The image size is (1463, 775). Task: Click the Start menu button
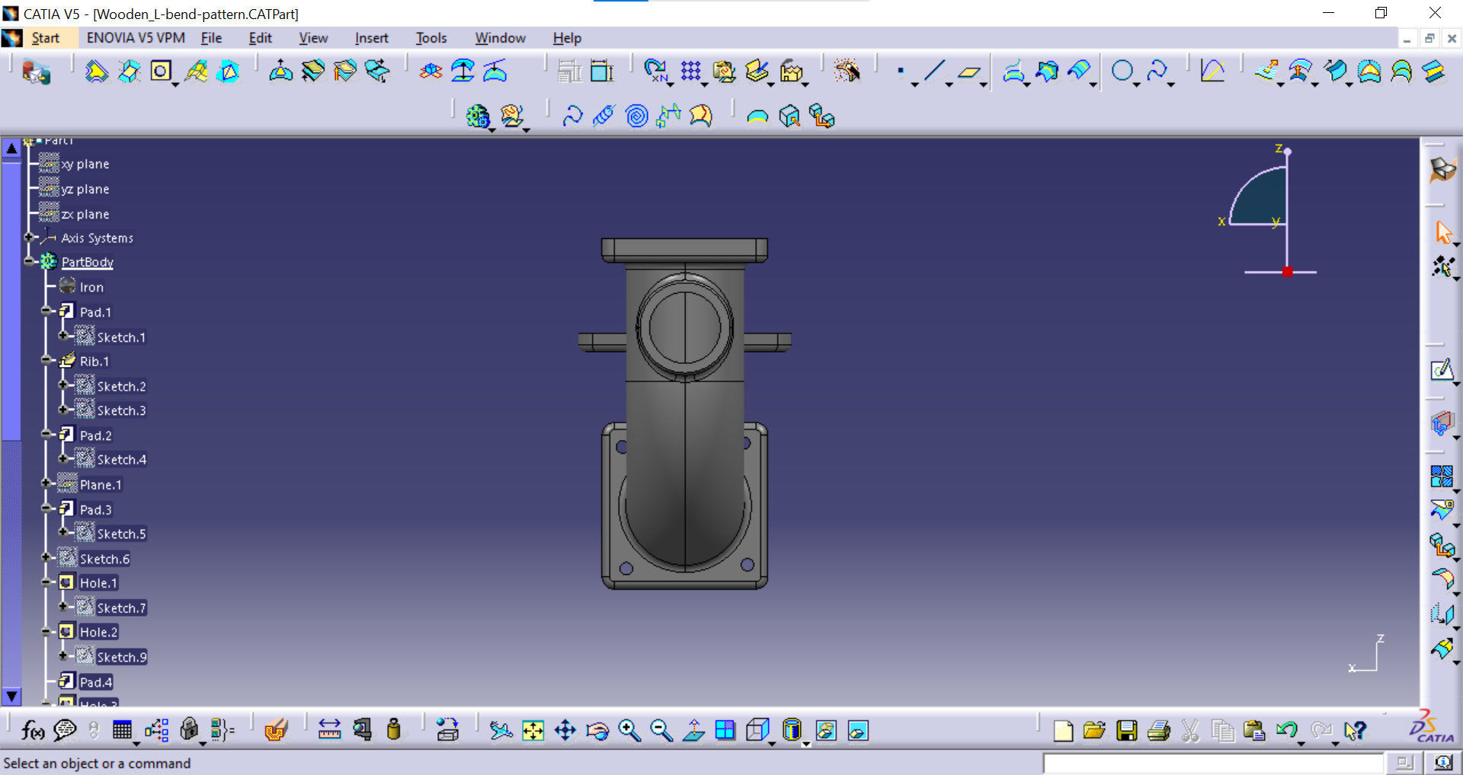pyautogui.click(x=45, y=38)
